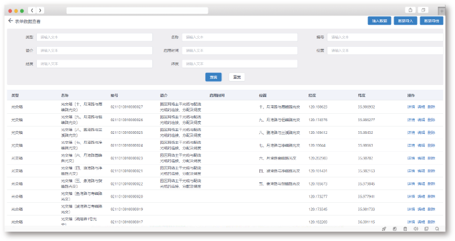
Task: Focus the 位置 filter input
Action: (385, 50)
